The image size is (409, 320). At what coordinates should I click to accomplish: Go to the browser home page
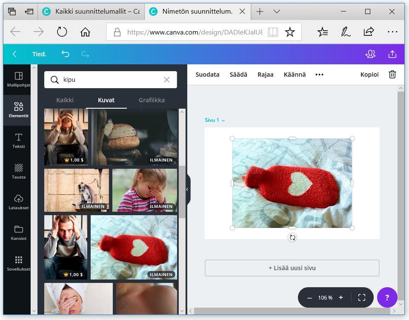pos(85,32)
